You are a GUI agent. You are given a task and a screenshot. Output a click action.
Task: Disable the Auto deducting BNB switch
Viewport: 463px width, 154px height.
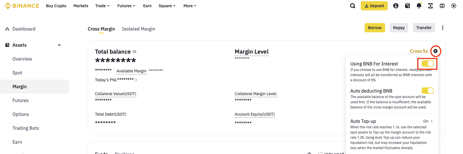[427, 91]
